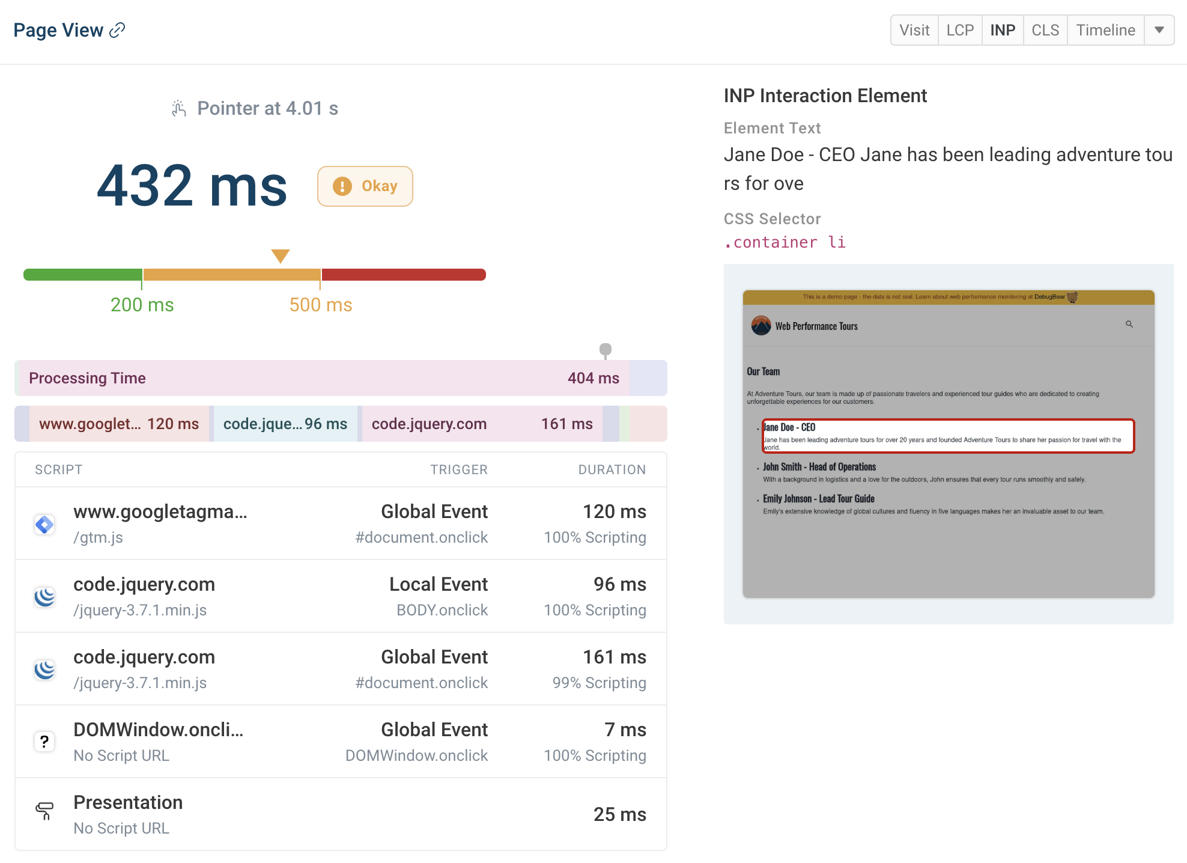The image size is (1187, 863).
Task: Switch to the INP tab
Action: tap(1002, 29)
